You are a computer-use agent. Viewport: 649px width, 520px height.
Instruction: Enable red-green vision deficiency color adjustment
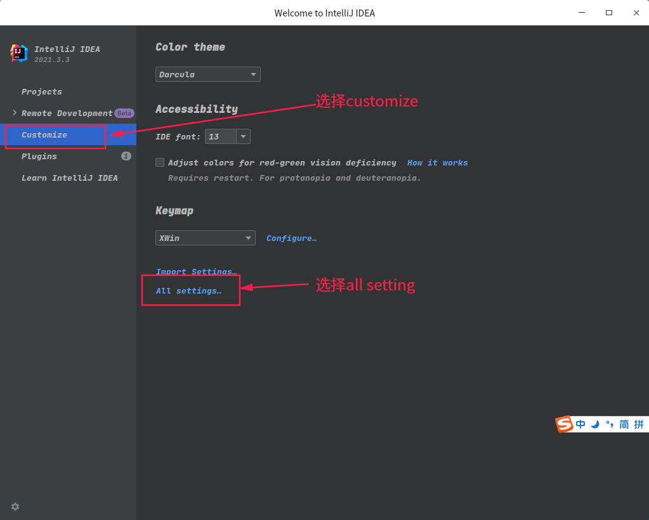tap(160, 162)
